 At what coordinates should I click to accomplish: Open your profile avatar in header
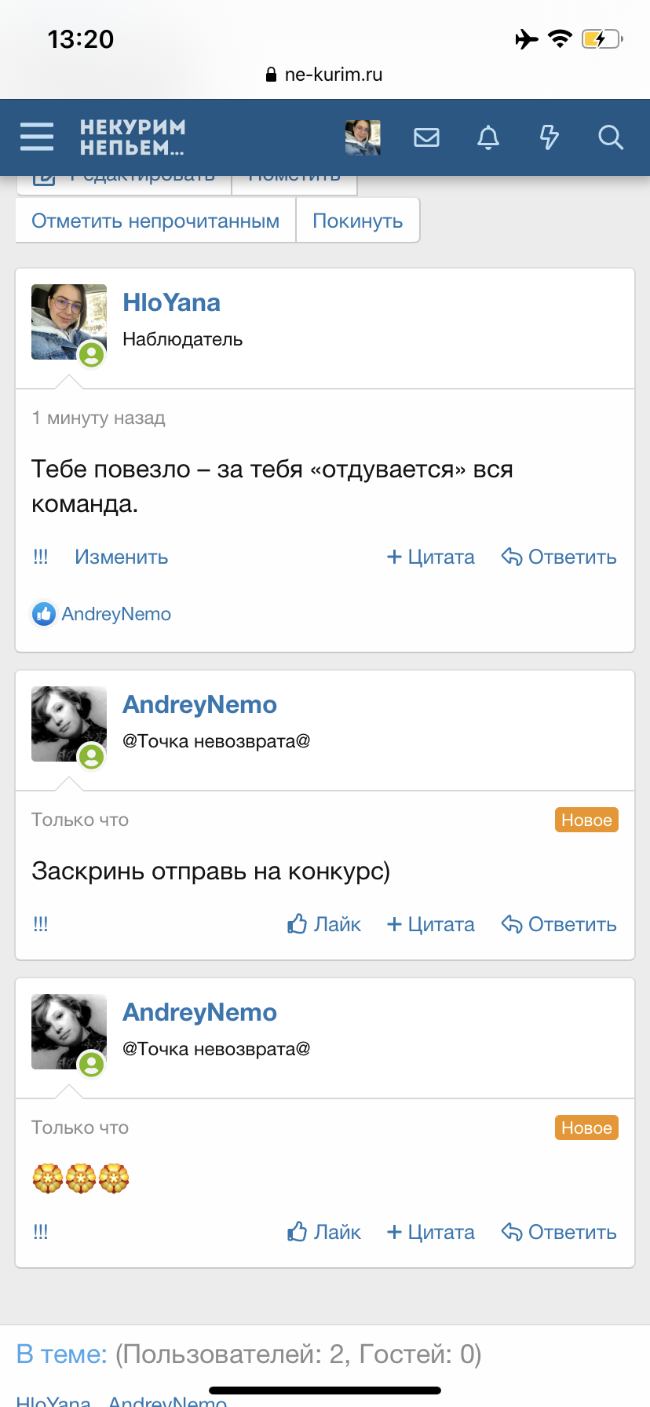[x=363, y=137]
